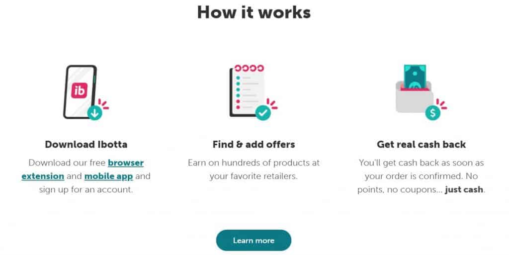Click the Get real cash back heading
This screenshot has height=255, width=509.
point(422,144)
